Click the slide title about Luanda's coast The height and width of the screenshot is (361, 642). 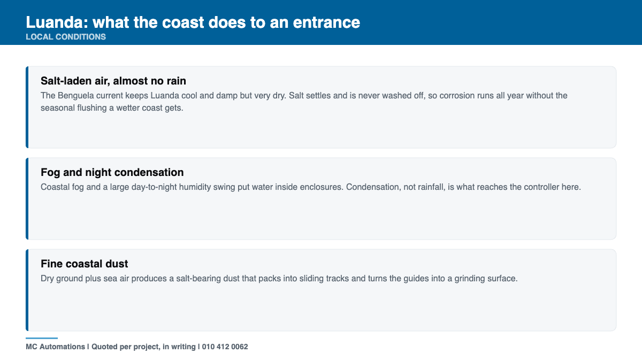(193, 22)
